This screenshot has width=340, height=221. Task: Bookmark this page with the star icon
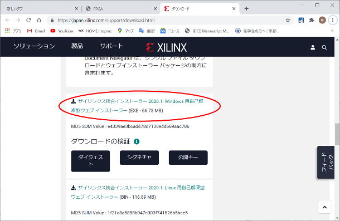coord(288,21)
